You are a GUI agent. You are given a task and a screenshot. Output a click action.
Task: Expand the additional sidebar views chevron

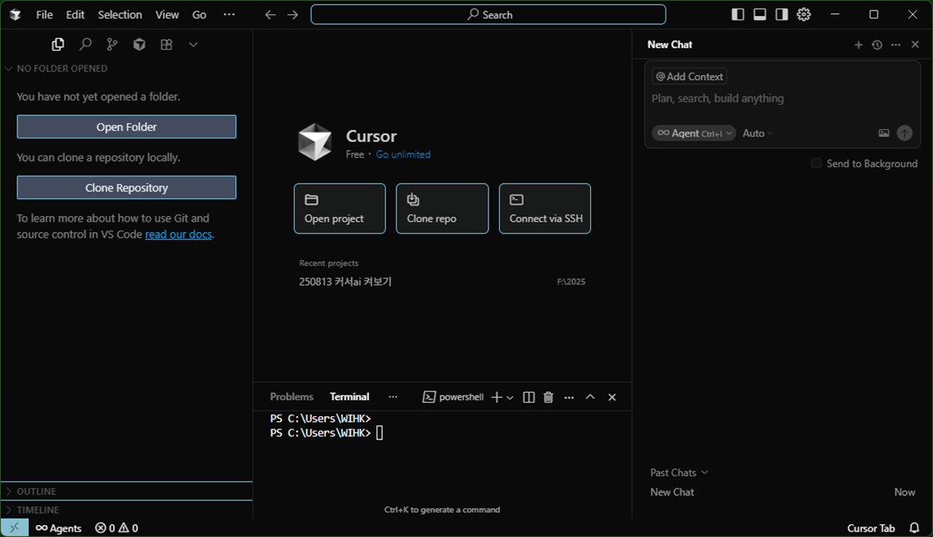tap(193, 44)
